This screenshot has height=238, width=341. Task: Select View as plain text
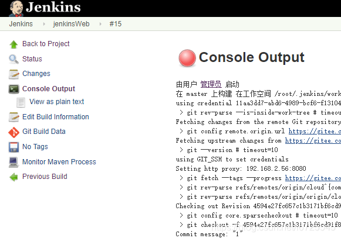pos(57,102)
